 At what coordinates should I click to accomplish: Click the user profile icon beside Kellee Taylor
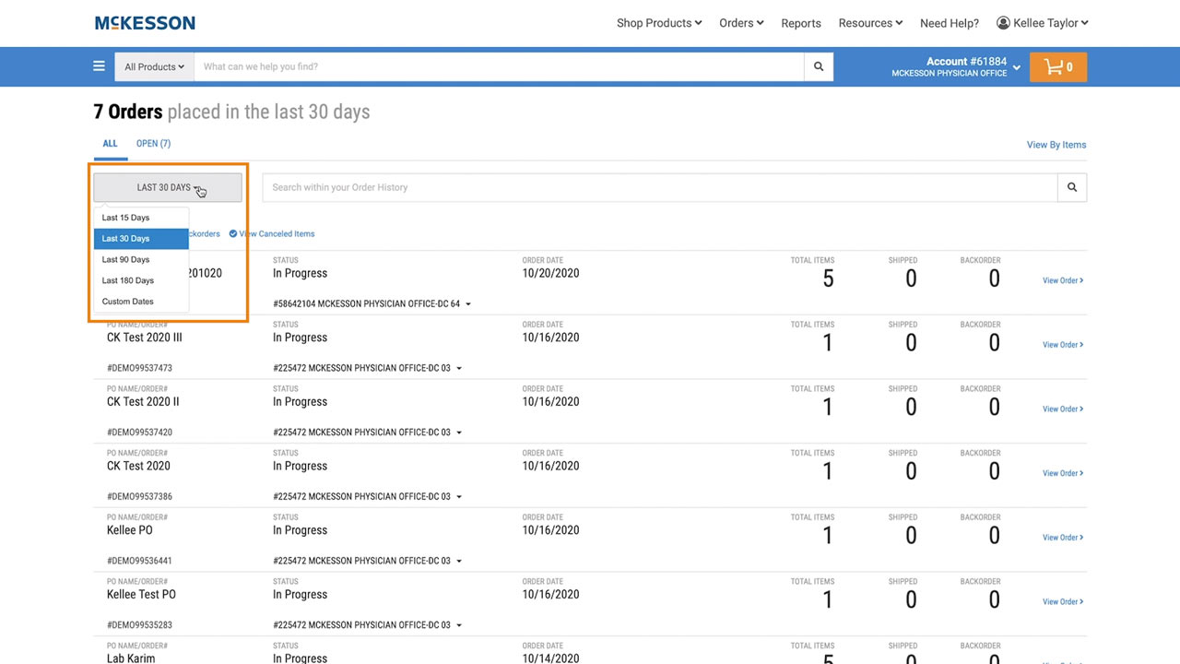(x=1003, y=23)
